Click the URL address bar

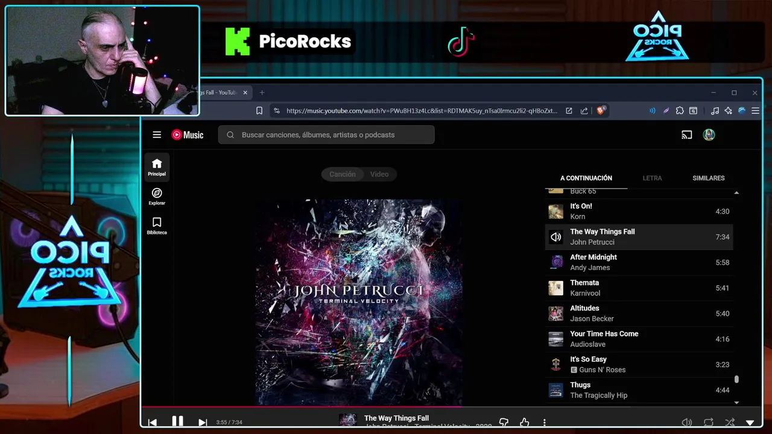(x=422, y=111)
